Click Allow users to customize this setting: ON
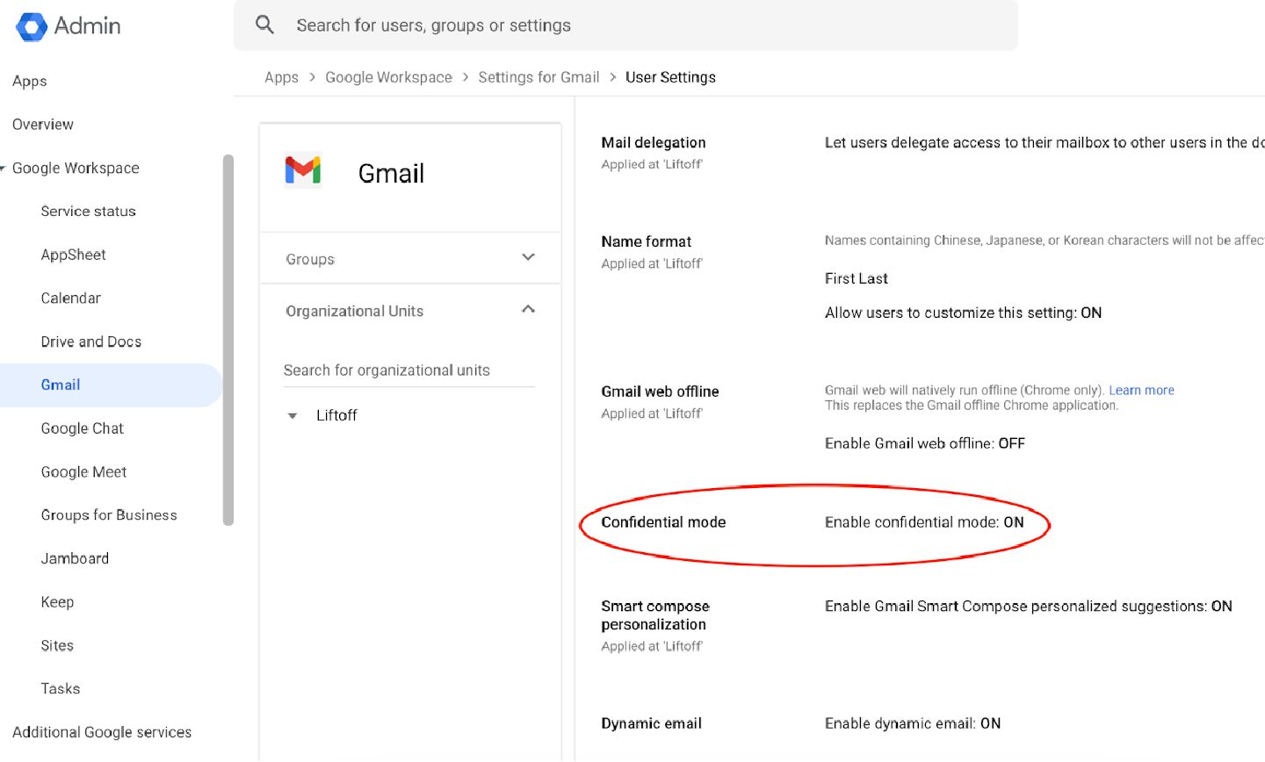The image size is (1265, 762). tap(963, 313)
